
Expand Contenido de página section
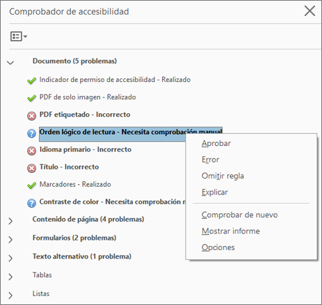pos(10,221)
